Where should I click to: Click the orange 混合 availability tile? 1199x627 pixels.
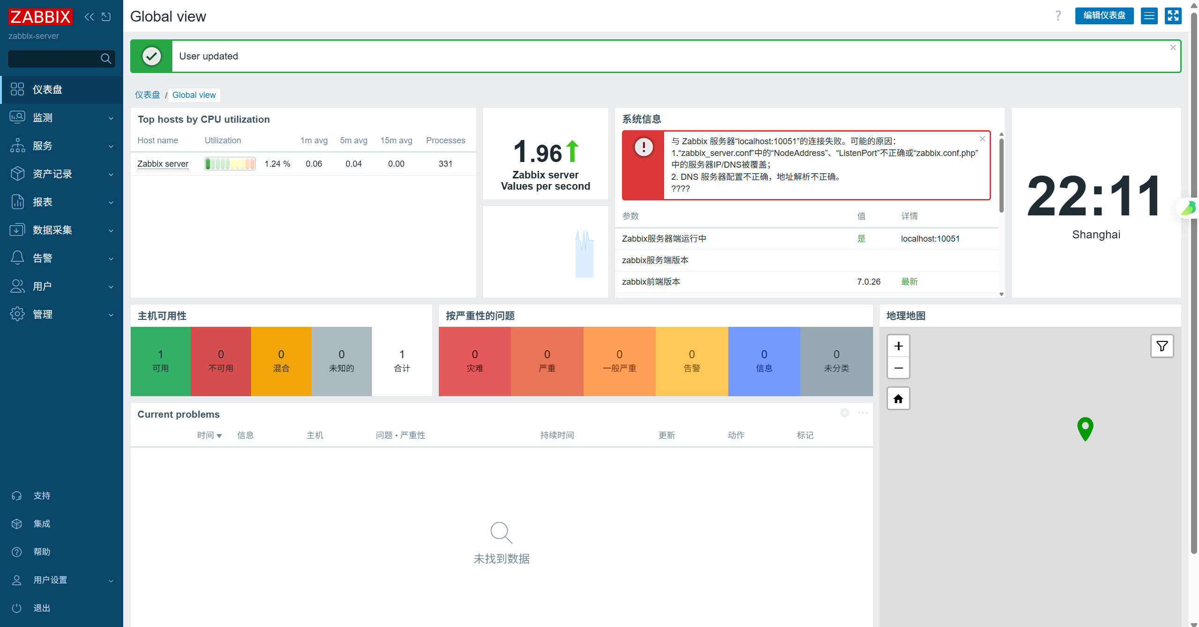pos(281,361)
